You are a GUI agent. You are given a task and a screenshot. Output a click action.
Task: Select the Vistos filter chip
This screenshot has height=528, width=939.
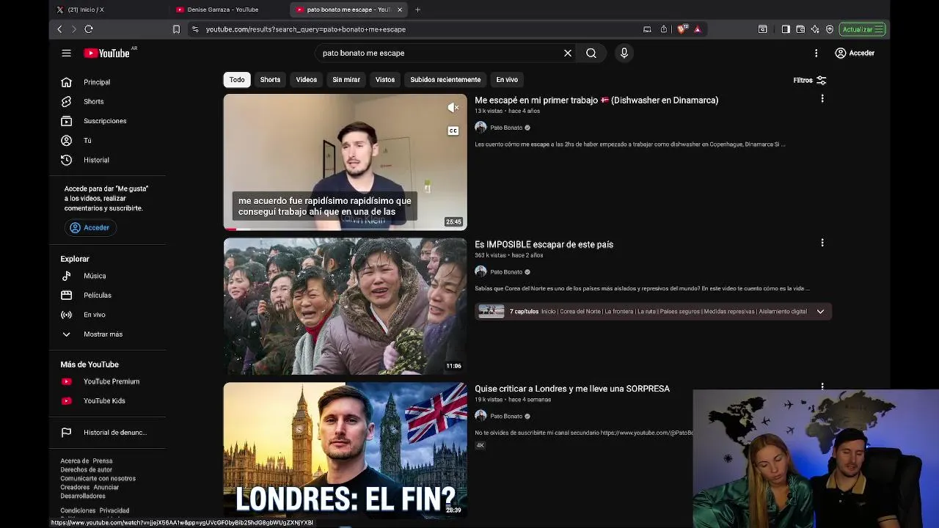point(385,80)
